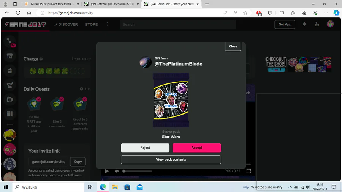Click the Charge help question icon
Viewport: 342px width, 192px height.
(x=41, y=59)
